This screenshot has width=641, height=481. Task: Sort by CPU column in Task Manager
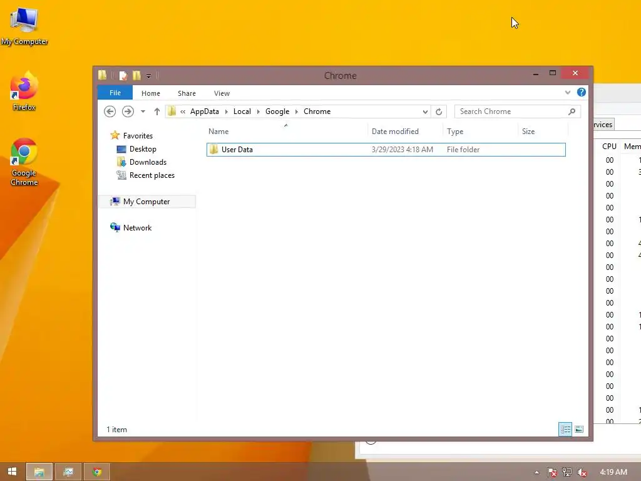(x=608, y=146)
